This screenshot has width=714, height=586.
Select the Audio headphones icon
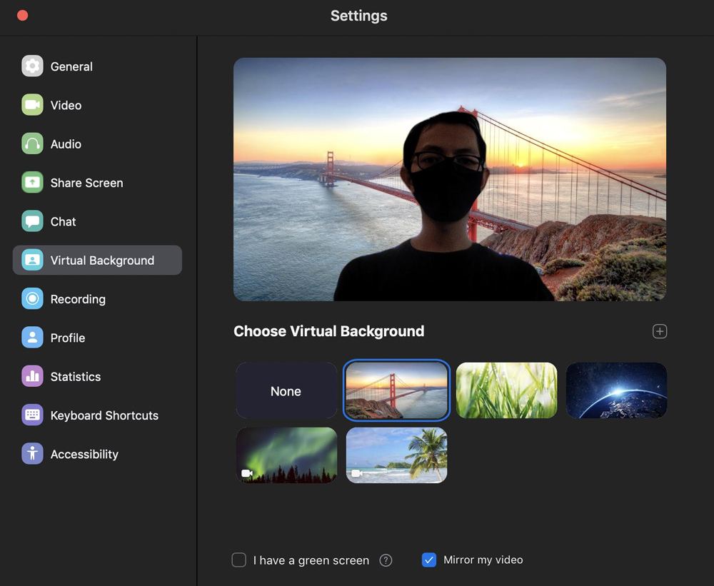[x=32, y=144]
